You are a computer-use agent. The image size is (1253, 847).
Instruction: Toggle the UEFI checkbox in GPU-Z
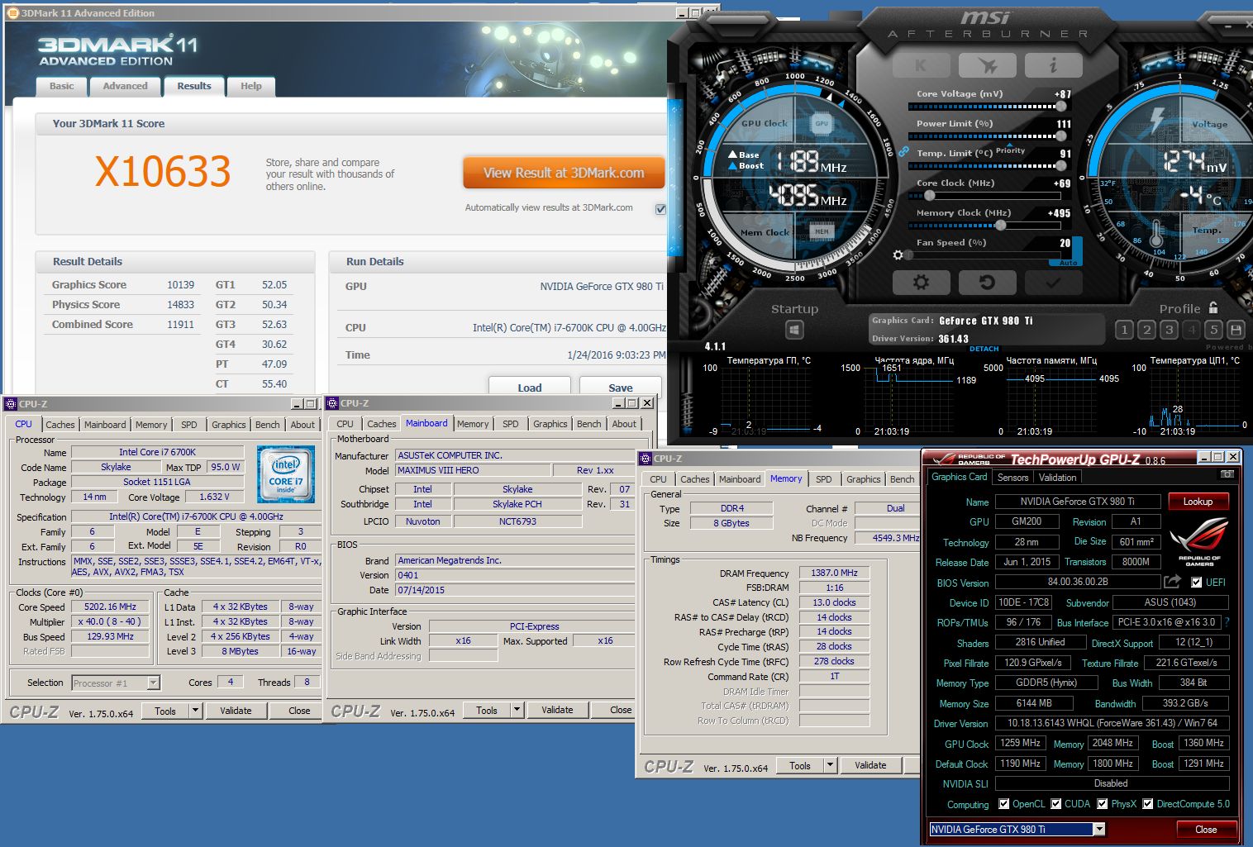click(1196, 582)
